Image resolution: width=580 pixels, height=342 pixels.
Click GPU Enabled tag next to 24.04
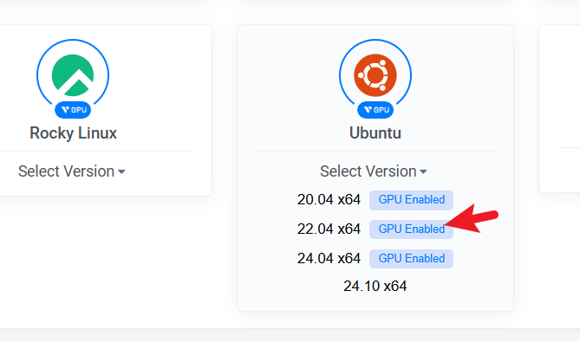point(411,259)
